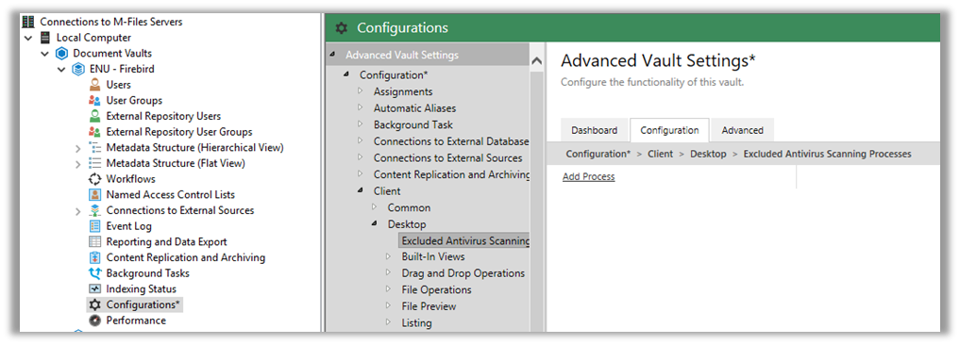Collapse the Client settings node
Viewport: 960px width, 345px height.
tap(361, 190)
